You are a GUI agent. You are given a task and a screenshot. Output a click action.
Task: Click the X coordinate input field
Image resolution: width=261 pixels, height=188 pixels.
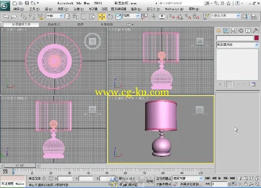pos(65,178)
